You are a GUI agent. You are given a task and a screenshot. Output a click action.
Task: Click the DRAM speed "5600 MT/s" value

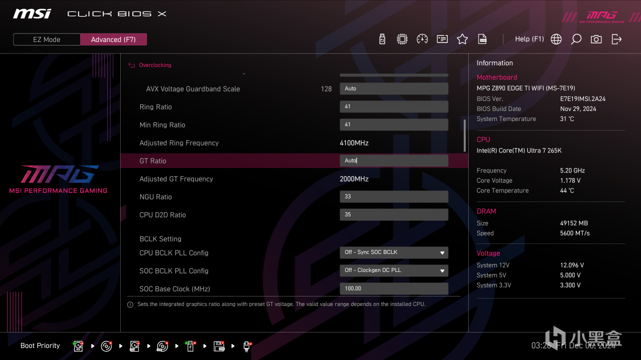[x=575, y=233]
